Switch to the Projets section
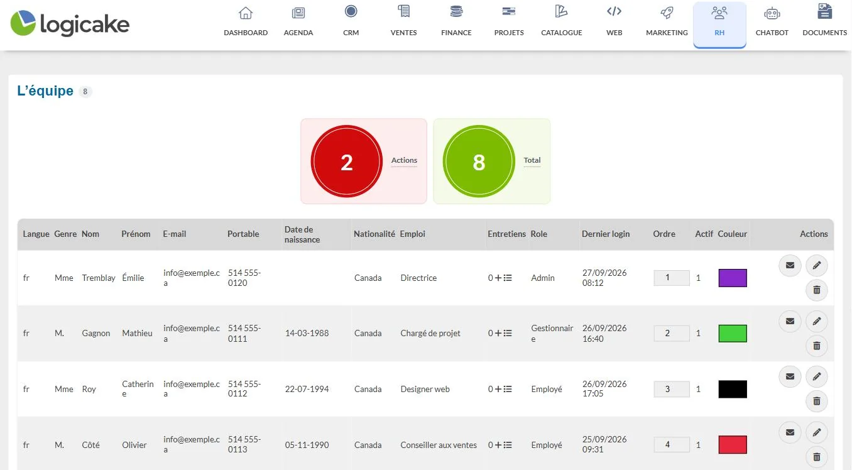852x470 pixels. tap(509, 22)
